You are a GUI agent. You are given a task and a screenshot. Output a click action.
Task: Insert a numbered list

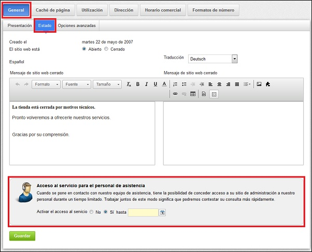tap(175, 84)
